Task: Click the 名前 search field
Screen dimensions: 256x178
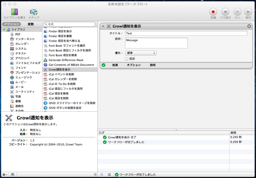Action: click(x=69, y=24)
